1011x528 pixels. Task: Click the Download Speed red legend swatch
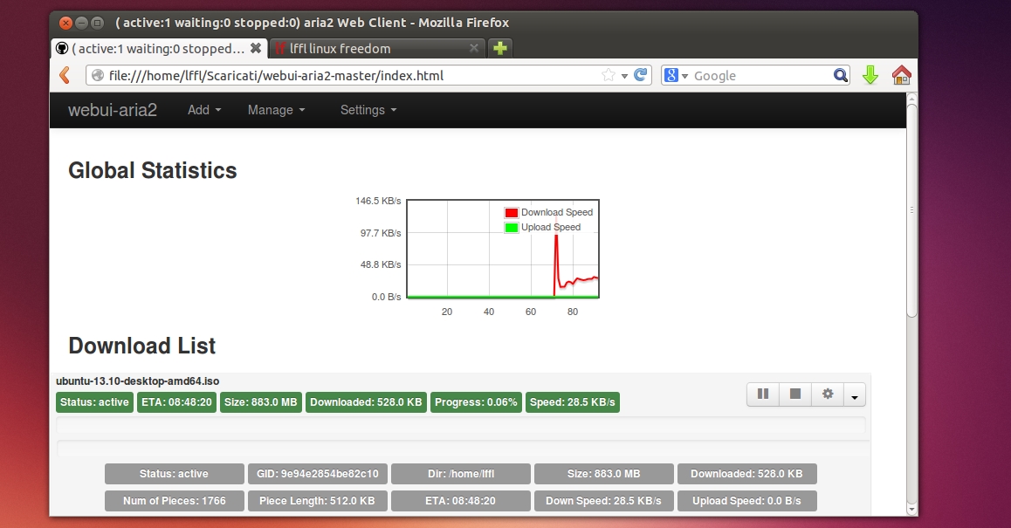click(x=512, y=213)
